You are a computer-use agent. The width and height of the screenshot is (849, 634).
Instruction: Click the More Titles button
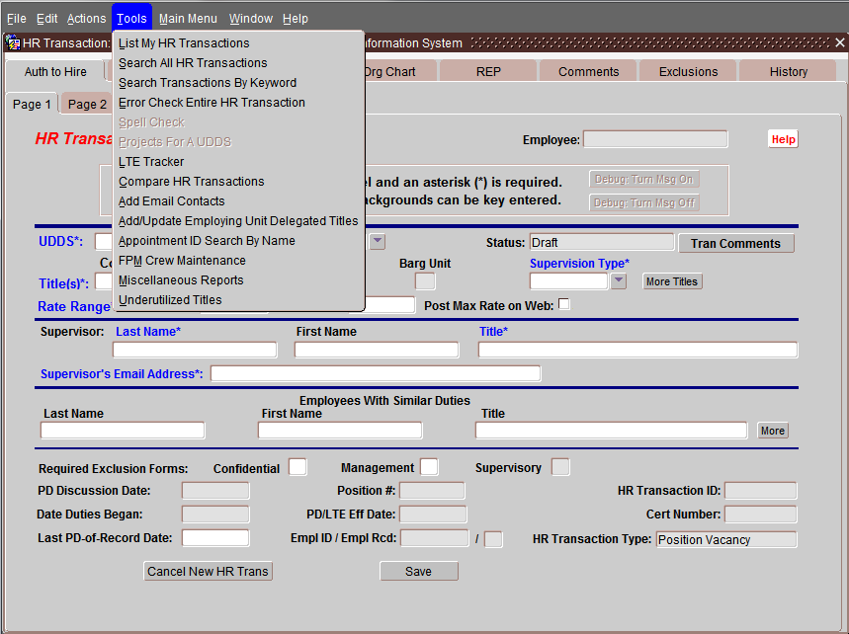point(672,281)
